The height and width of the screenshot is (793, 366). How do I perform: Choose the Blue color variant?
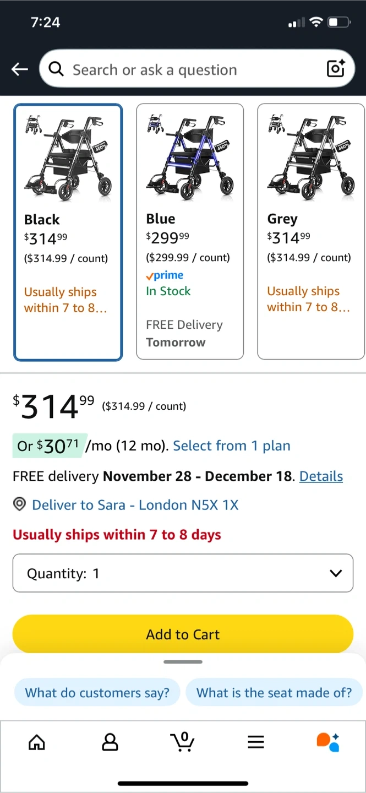(190, 232)
